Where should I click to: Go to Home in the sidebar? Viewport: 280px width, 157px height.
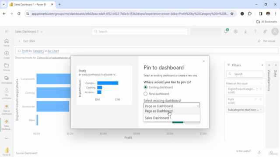pyautogui.click(x=7, y=43)
